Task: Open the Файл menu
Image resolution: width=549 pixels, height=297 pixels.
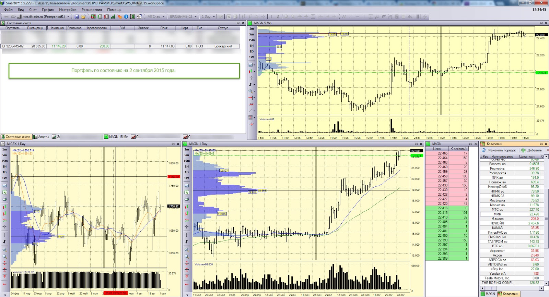Action: (8, 10)
